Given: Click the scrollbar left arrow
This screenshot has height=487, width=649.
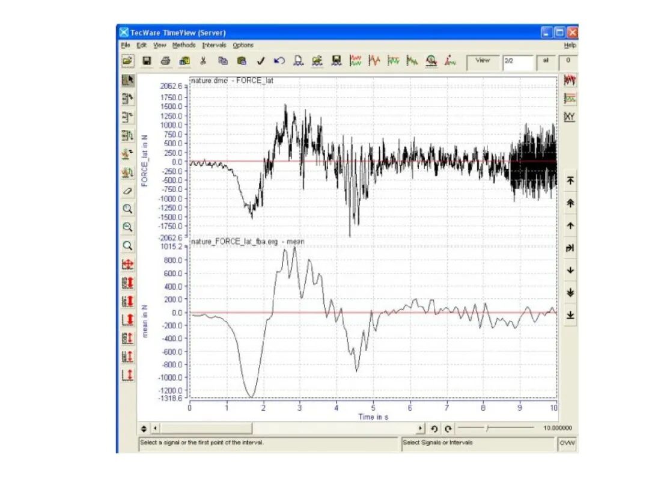Looking at the screenshot, I should click(x=155, y=428).
